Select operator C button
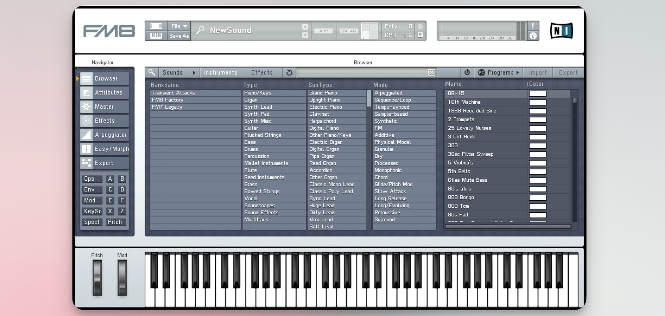665x316 pixels. [x=110, y=190]
